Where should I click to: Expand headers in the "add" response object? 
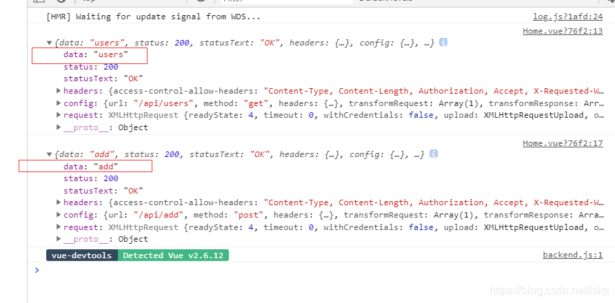[x=59, y=202]
